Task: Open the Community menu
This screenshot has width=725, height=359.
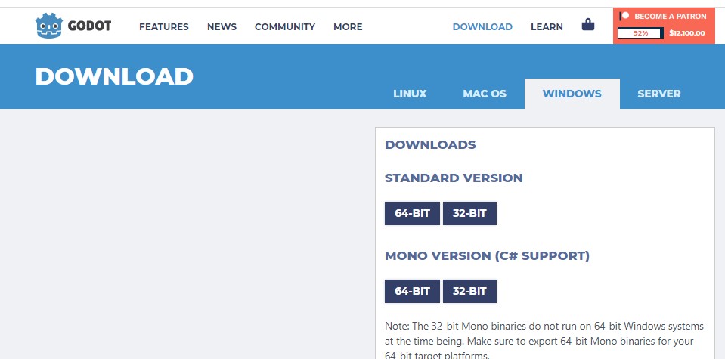Action: [285, 26]
